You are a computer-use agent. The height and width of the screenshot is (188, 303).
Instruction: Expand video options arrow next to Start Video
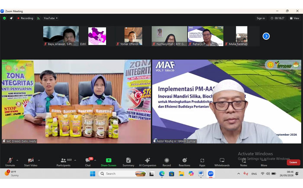pos(39,160)
